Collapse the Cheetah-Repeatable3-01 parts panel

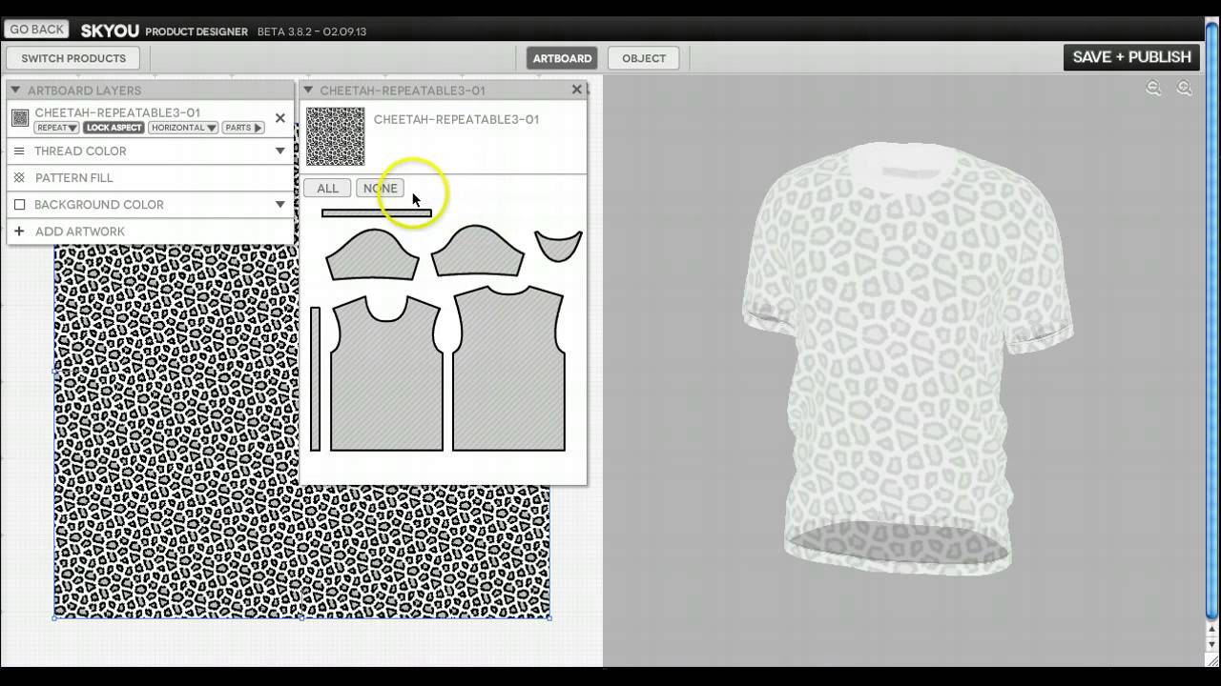click(308, 91)
